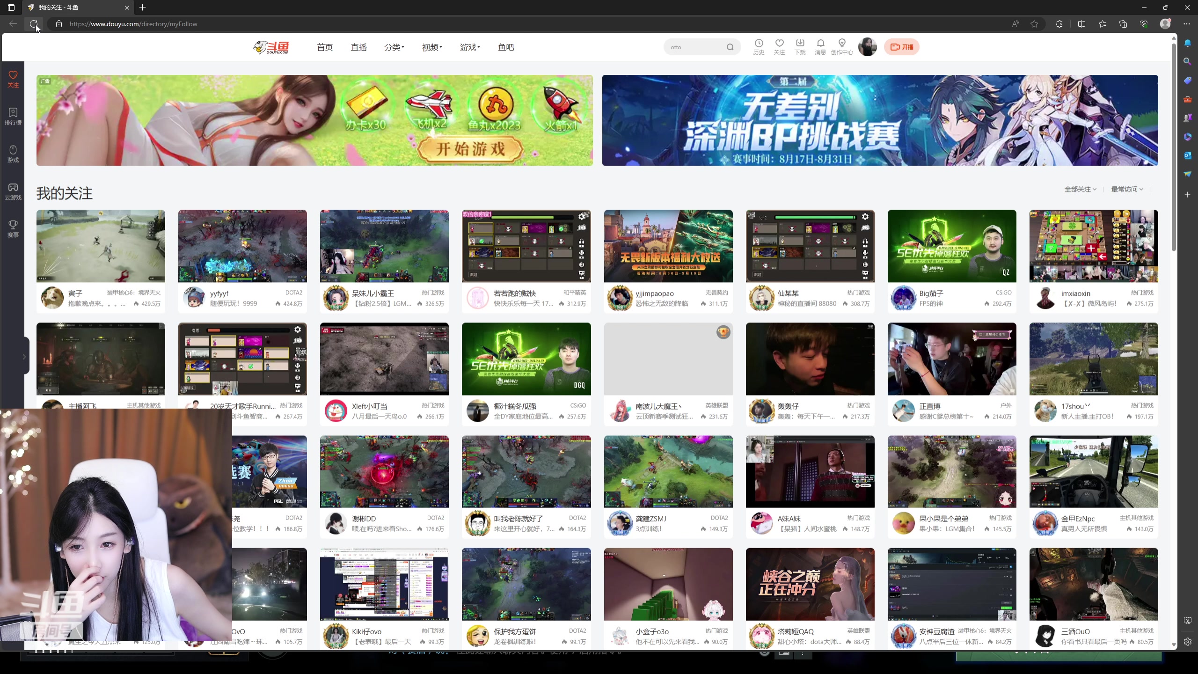This screenshot has width=1198, height=674.
Task: Open the 云游戏 cloud gaming sidebar icon
Action: (x=12, y=192)
